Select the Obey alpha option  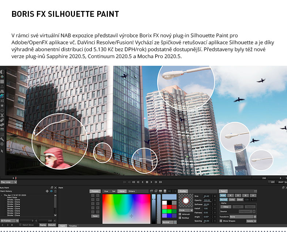click(226, 207)
